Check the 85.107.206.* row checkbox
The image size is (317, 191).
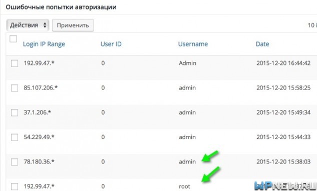pyautogui.click(x=15, y=88)
